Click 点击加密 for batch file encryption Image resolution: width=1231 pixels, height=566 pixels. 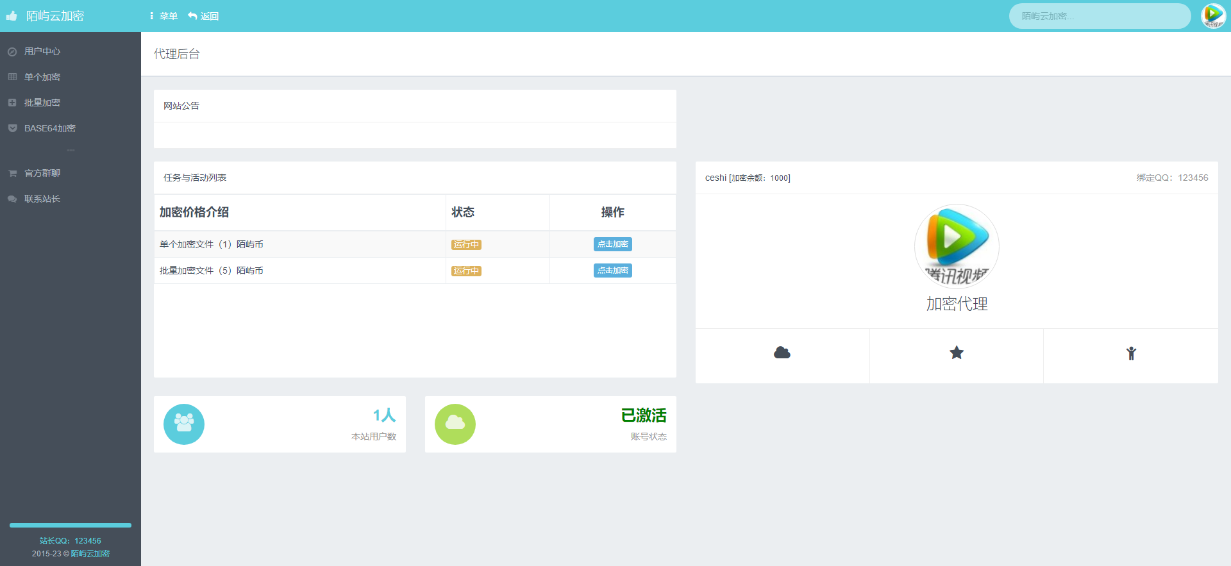click(612, 271)
